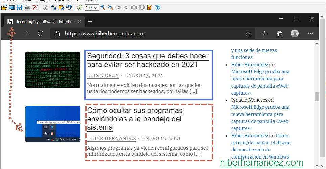The width and height of the screenshot is (326, 169).
Task: Undo the last action with the blue arrow
Action: click(x=69, y=8)
